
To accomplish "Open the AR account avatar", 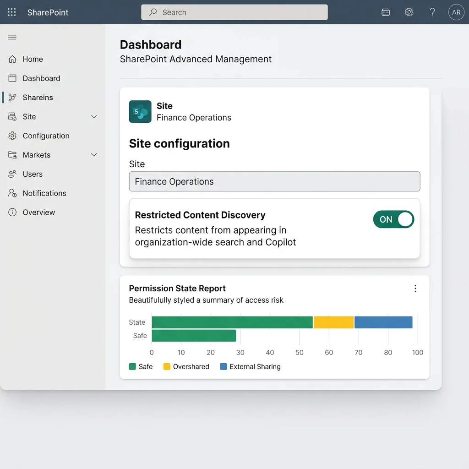I will pyautogui.click(x=456, y=12).
